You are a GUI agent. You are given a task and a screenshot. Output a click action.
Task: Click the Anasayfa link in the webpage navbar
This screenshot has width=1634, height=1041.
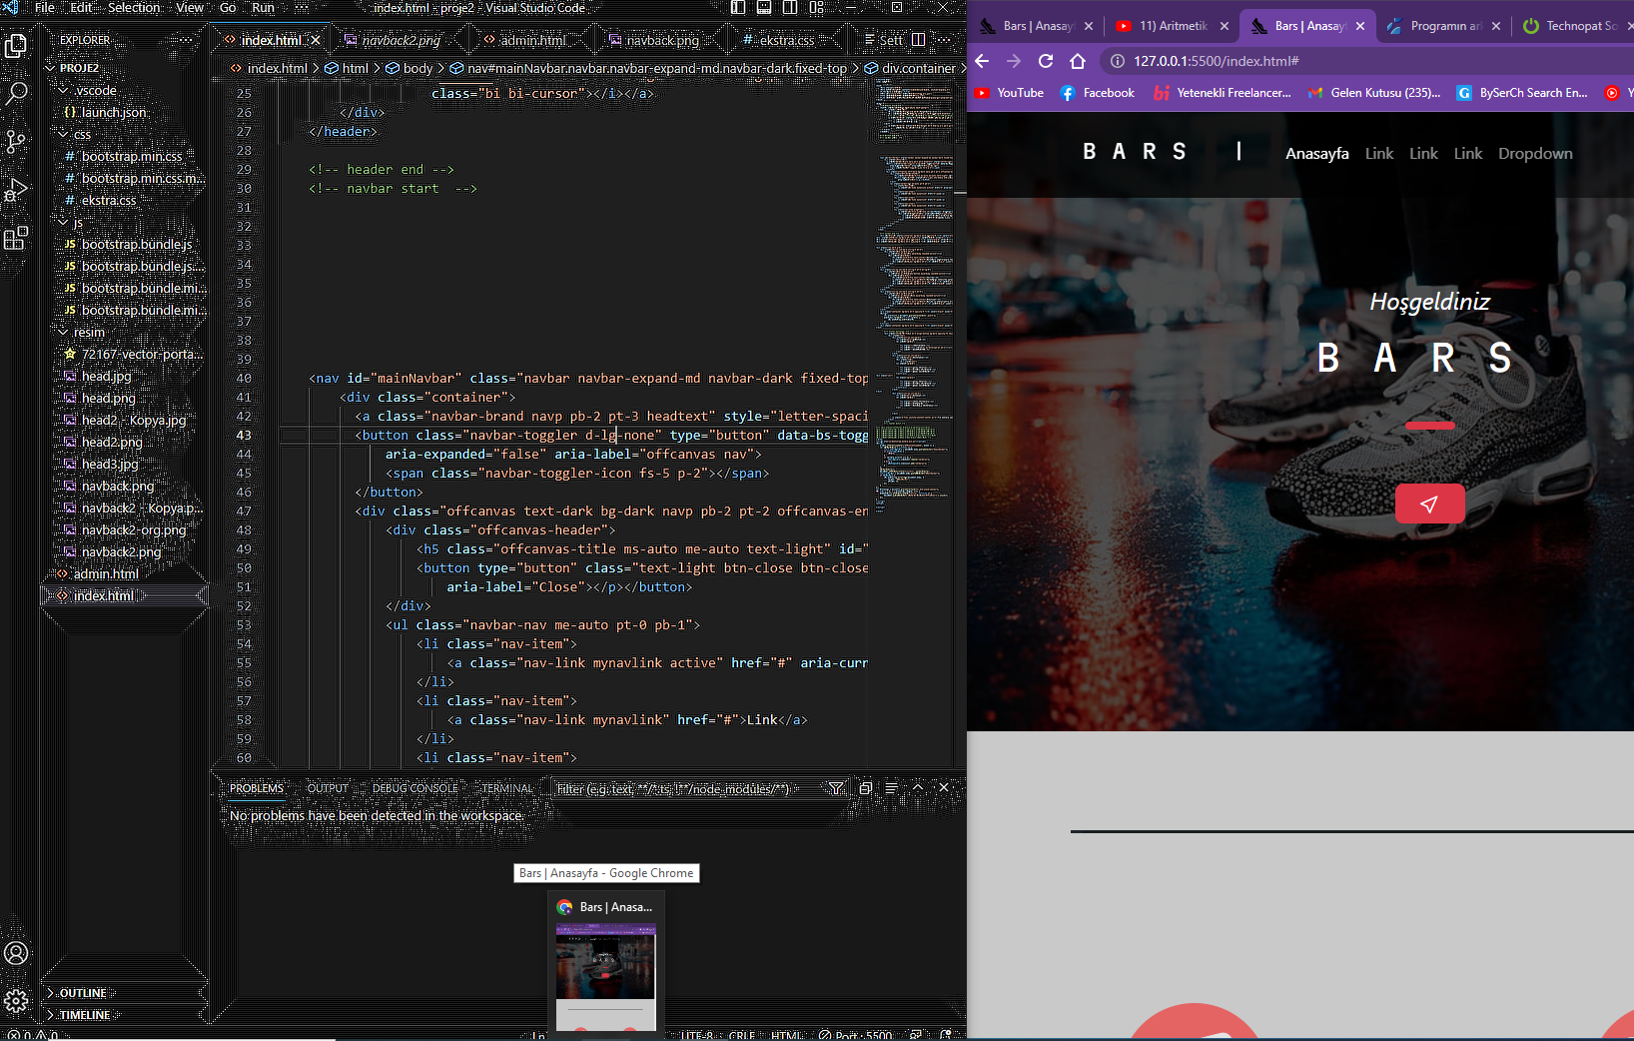point(1316,154)
